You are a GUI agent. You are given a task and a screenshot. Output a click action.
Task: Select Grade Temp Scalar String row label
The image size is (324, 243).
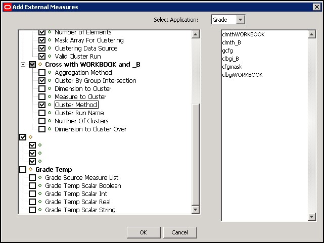click(x=80, y=210)
